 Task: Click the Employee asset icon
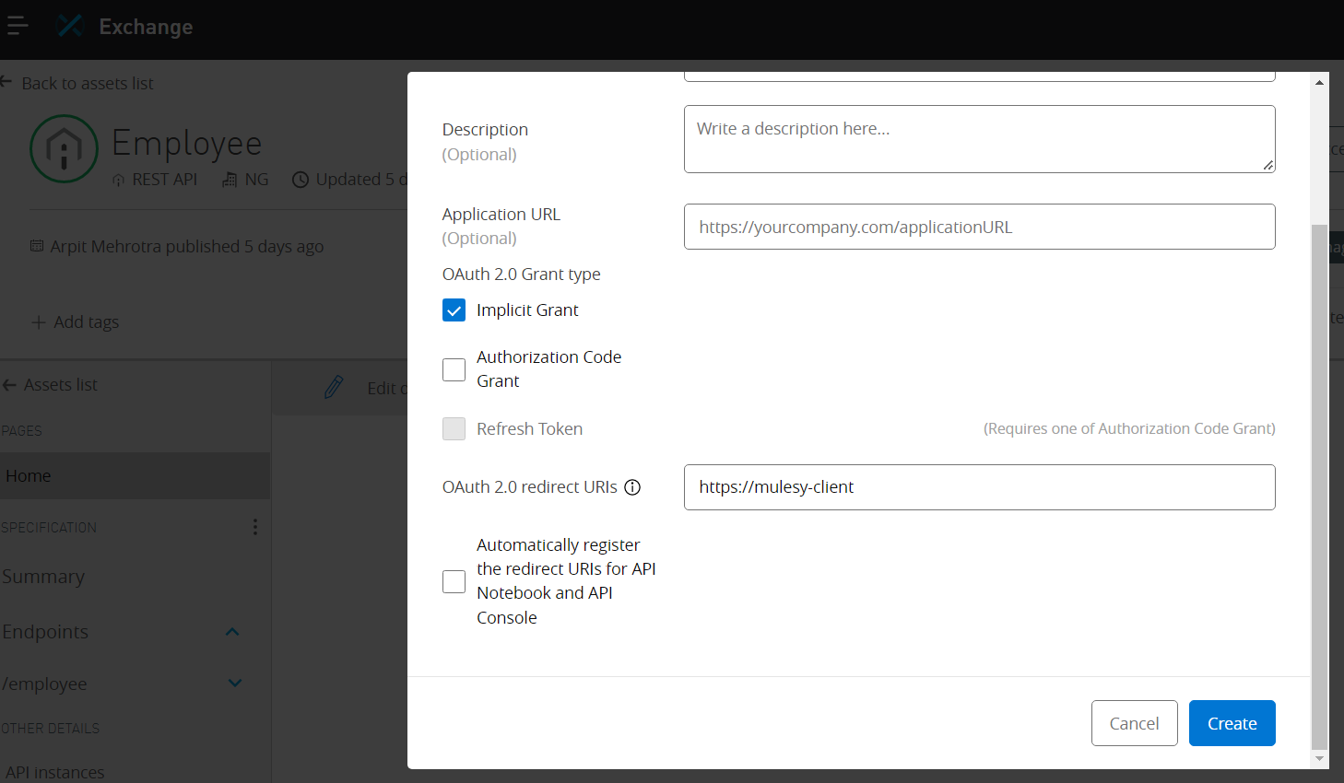[x=64, y=148]
